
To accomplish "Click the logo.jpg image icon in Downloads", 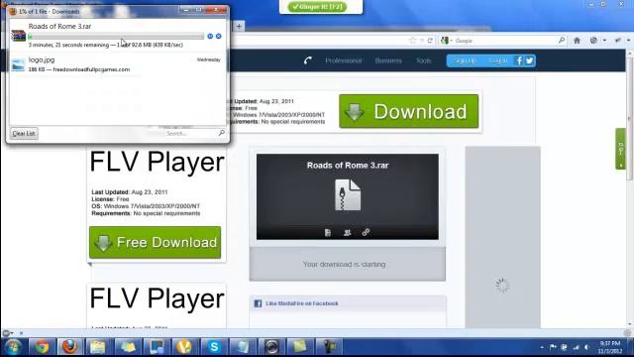I will 18,64.
